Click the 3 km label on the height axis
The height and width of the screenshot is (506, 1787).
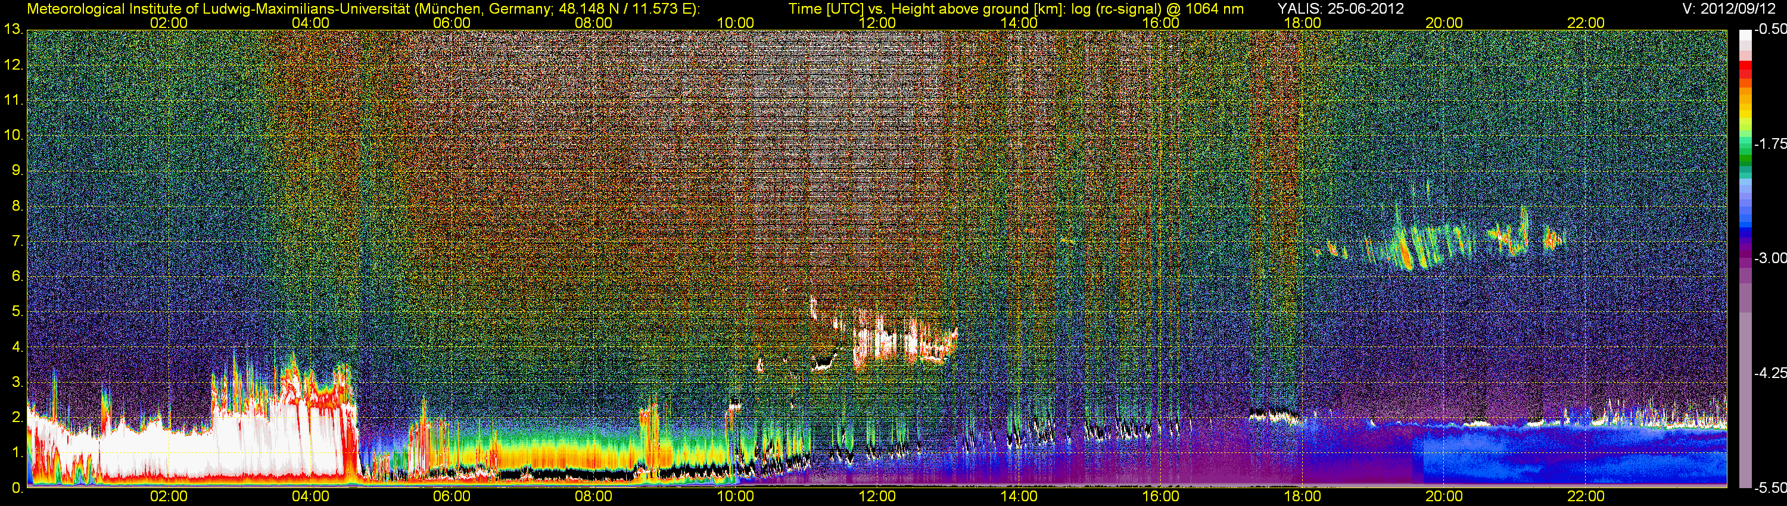click(17, 382)
